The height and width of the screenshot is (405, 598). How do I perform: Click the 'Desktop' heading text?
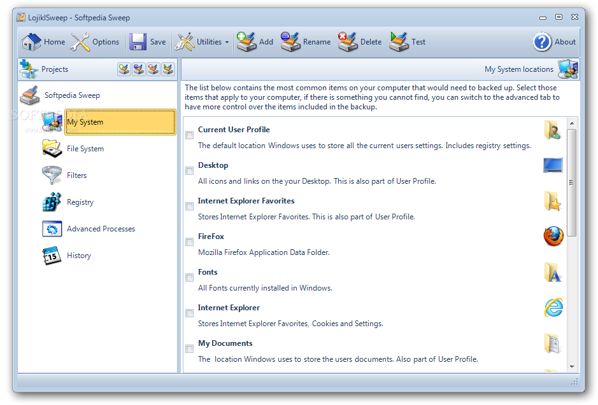point(213,165)
